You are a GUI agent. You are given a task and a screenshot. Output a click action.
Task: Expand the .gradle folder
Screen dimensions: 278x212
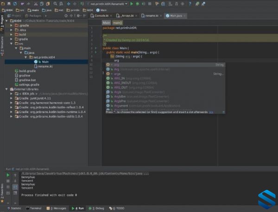11,25
